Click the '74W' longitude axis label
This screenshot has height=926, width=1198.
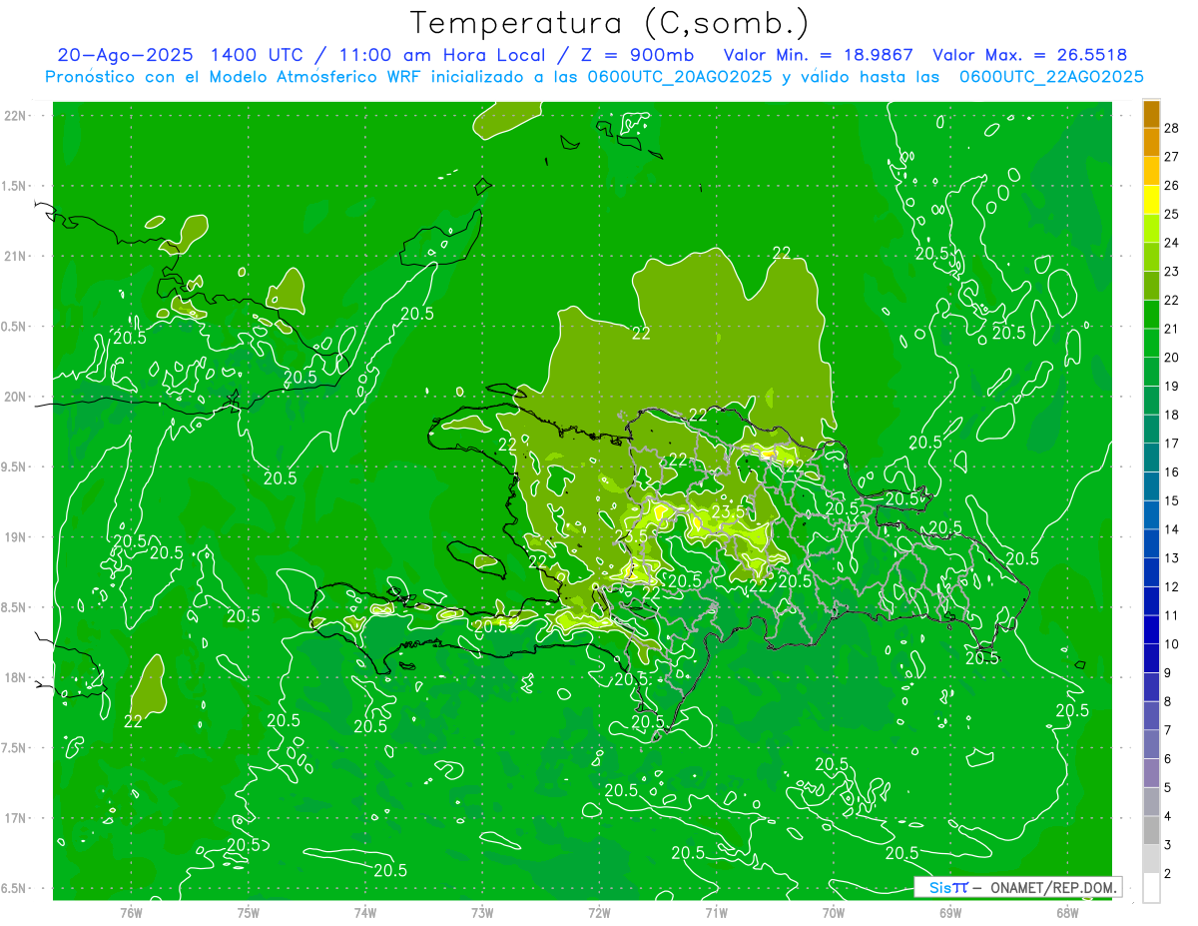(x=365, y=912)
